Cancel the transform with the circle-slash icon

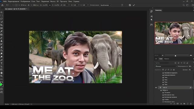pos(130,5)
